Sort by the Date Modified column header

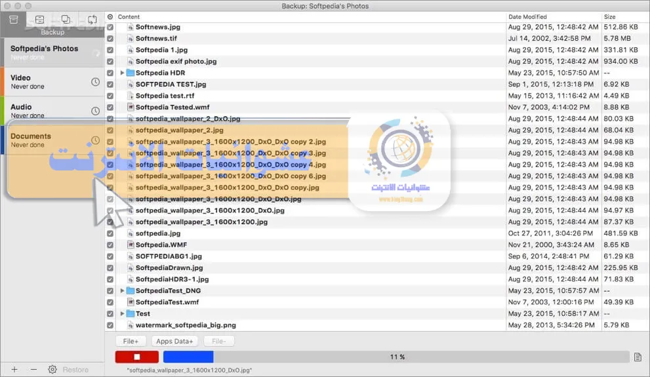(x=527, y=17)
